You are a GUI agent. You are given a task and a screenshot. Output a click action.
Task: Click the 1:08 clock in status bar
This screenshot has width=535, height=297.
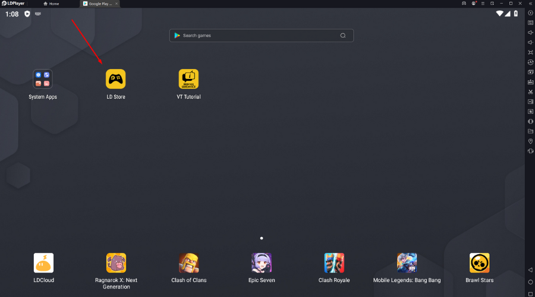tap(12, 14)
